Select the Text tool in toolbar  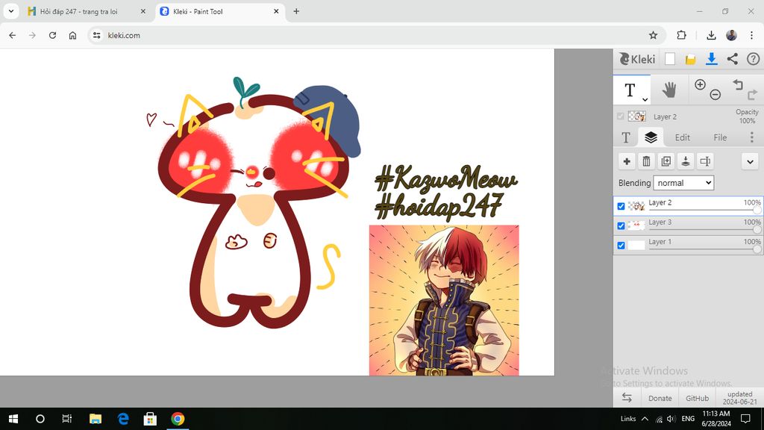pyautogui.click(x=630, y=90)
